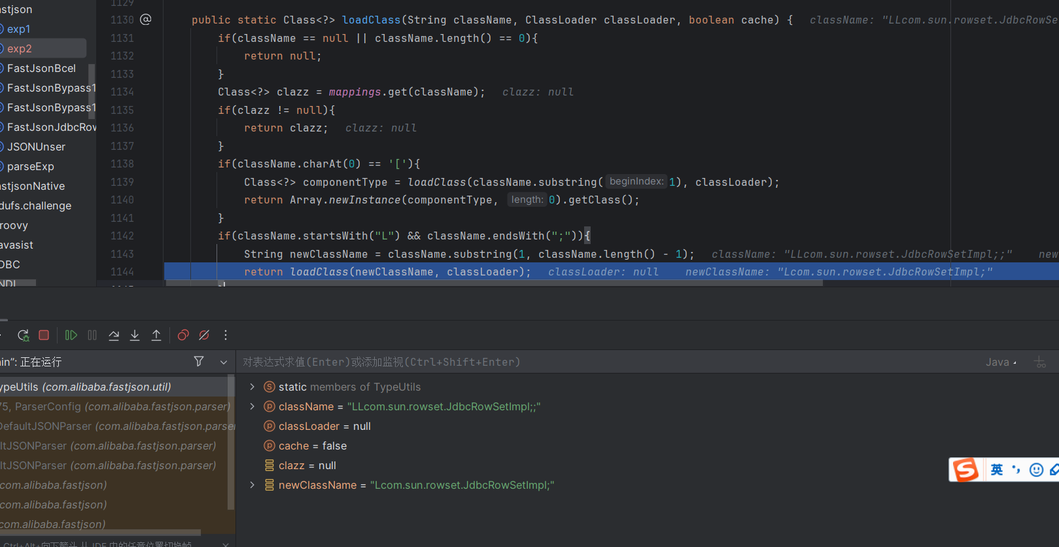The image size is (1059, 547).
Task: Click the frames list horizontal scrollbar
Action: tap(100, 533)
